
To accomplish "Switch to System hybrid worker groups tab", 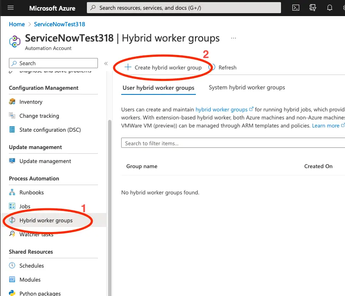I will click(247, 87).
